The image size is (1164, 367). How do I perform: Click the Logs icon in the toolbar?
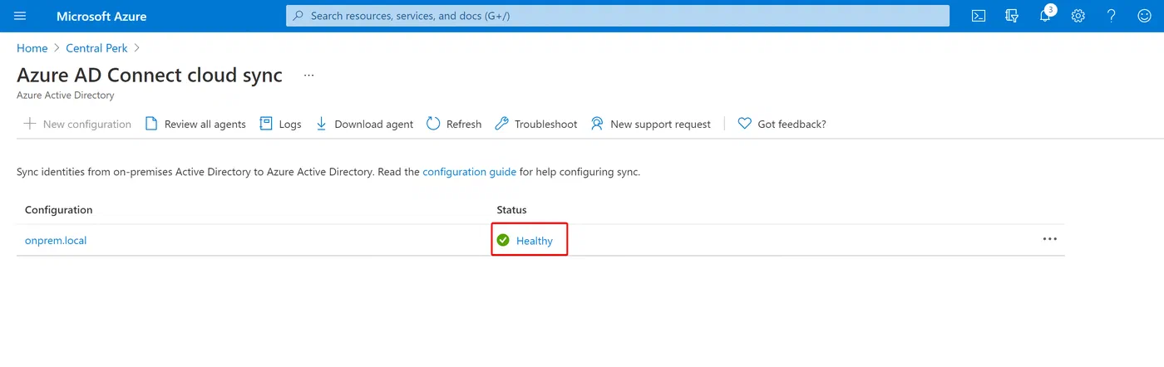click(x=266, y=124)
